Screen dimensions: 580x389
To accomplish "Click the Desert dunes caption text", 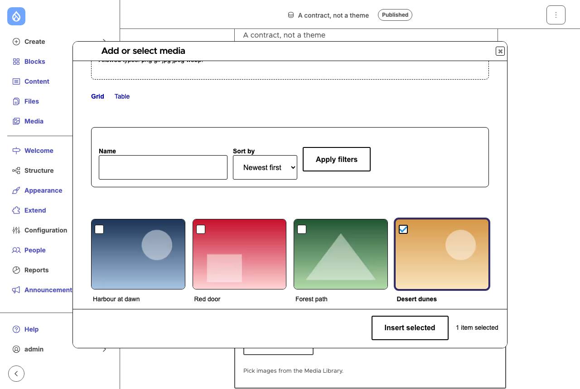I will (417, 299).
